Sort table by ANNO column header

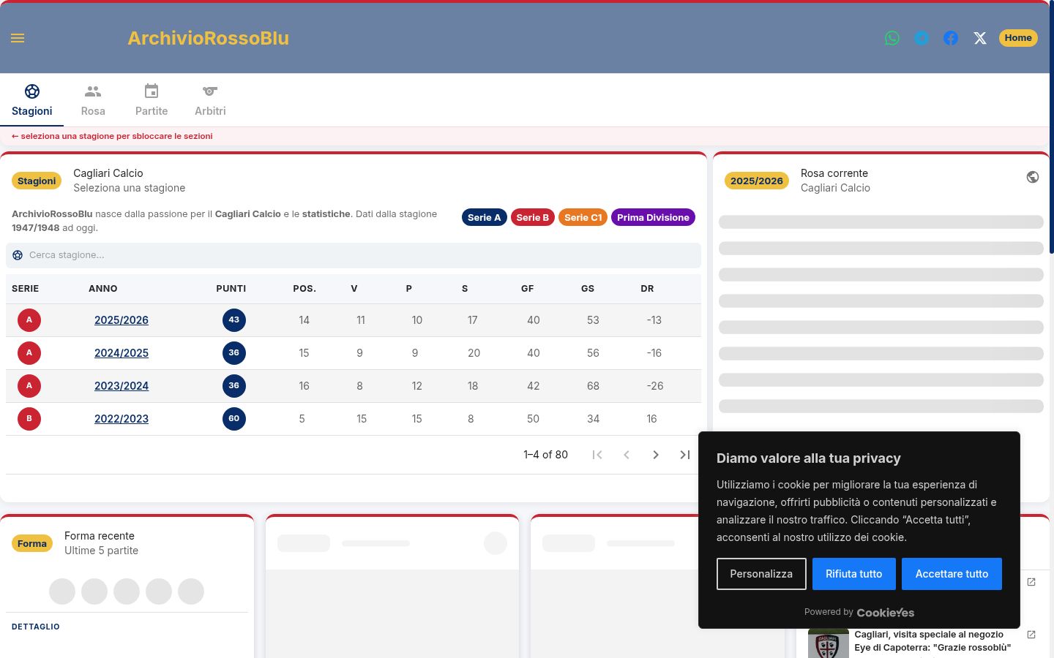tap(103, 289)
